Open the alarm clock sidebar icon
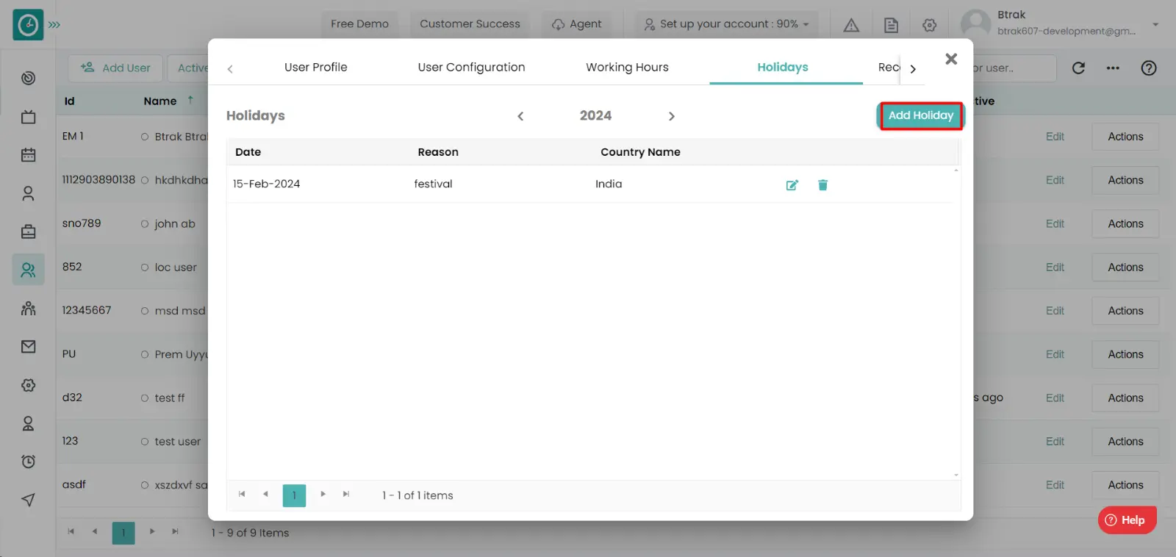The height and width of the screenshot is (557, 1176). (x=28, y=461)
